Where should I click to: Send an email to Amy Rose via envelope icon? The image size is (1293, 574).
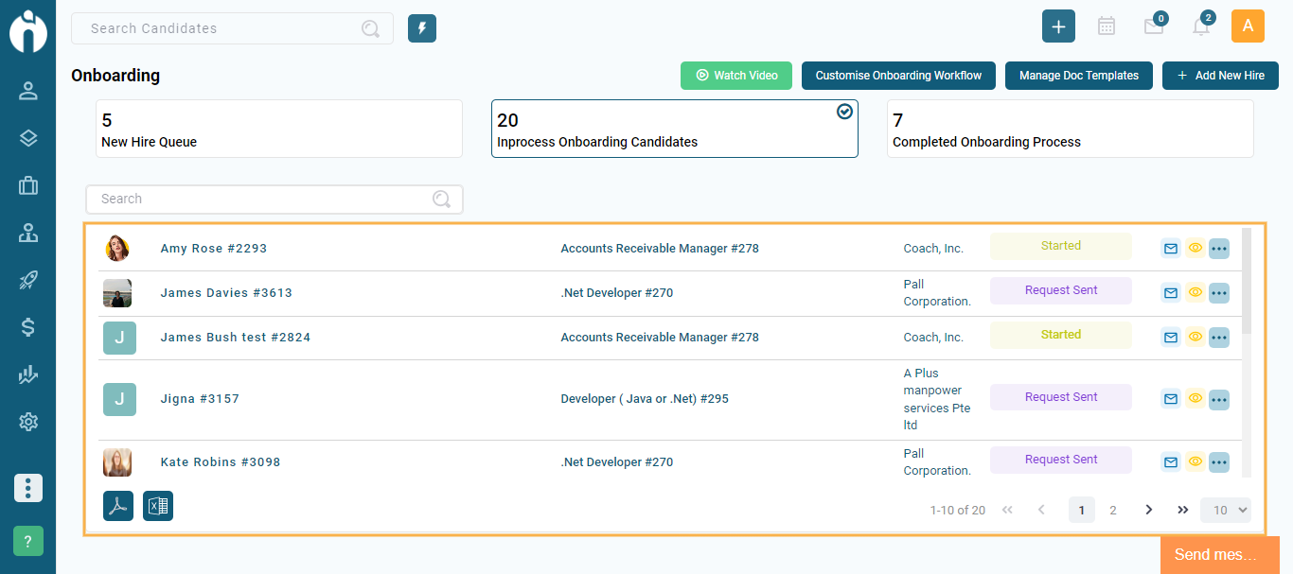[1170, 248]
